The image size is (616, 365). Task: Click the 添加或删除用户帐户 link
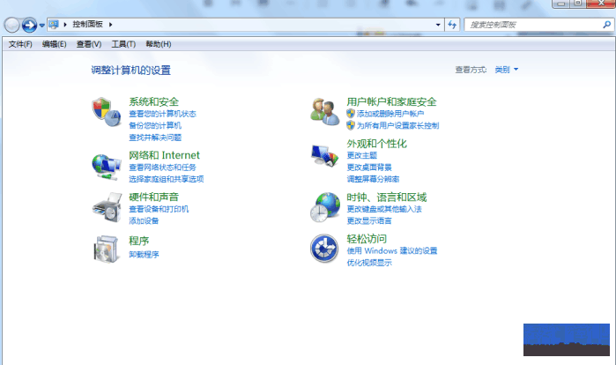tap(390, 114)
